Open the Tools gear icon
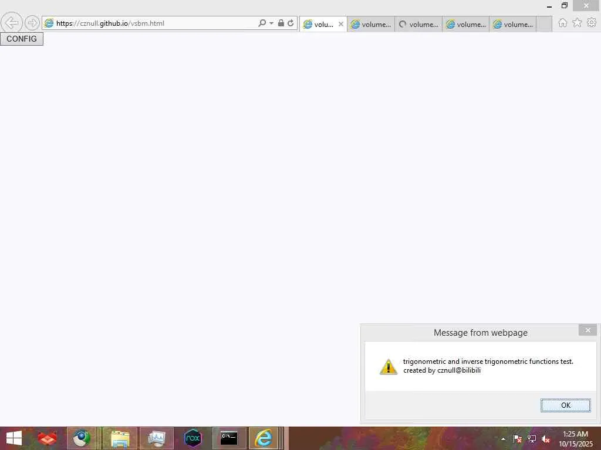Screen dimensions: 601x450 (x=592, y=23)
